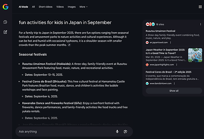The width and height of the screenshot is (204, 139).
Task: Start a new AI Mode search
Action: pyautogui.click(x=5, y=32)
